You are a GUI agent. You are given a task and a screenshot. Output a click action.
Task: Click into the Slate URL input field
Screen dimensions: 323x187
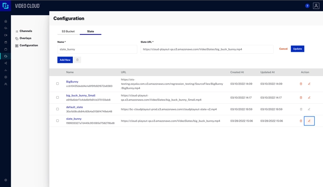(x=207, y=49)
